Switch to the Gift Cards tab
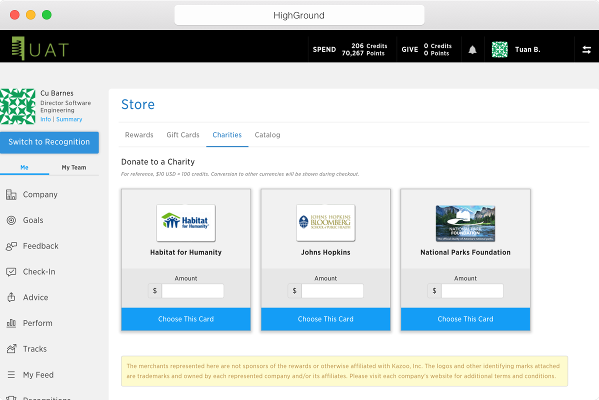 point(183,135)
